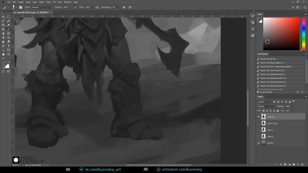Toggle the layer filter on/off switch
308x173 pixels.
click(x=294, y=101)
